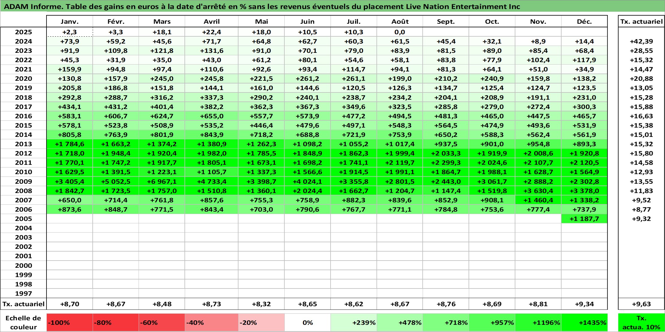
Task: Click the cell with value +205,8
Action: 70,88
